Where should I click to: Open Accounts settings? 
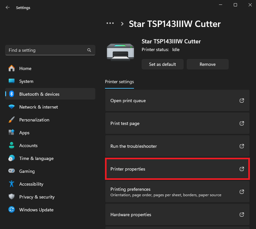(x=50, y=145)
